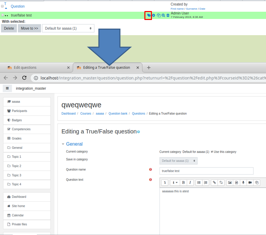Open Courses breadcrumb link

coord(86,113)
